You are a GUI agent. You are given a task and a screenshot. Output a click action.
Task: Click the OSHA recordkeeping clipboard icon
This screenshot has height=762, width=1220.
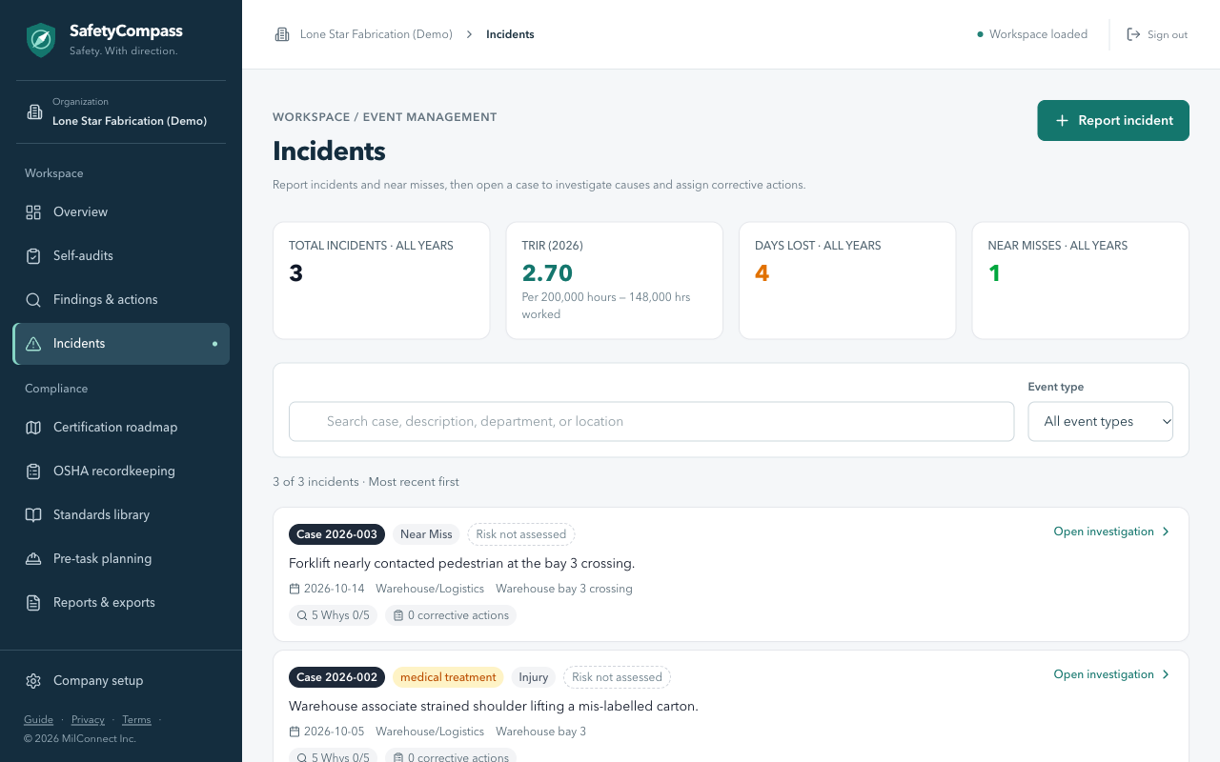33,471
